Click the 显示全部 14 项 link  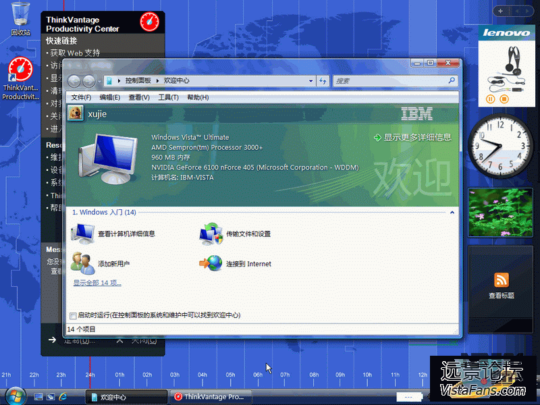[97, 283]
